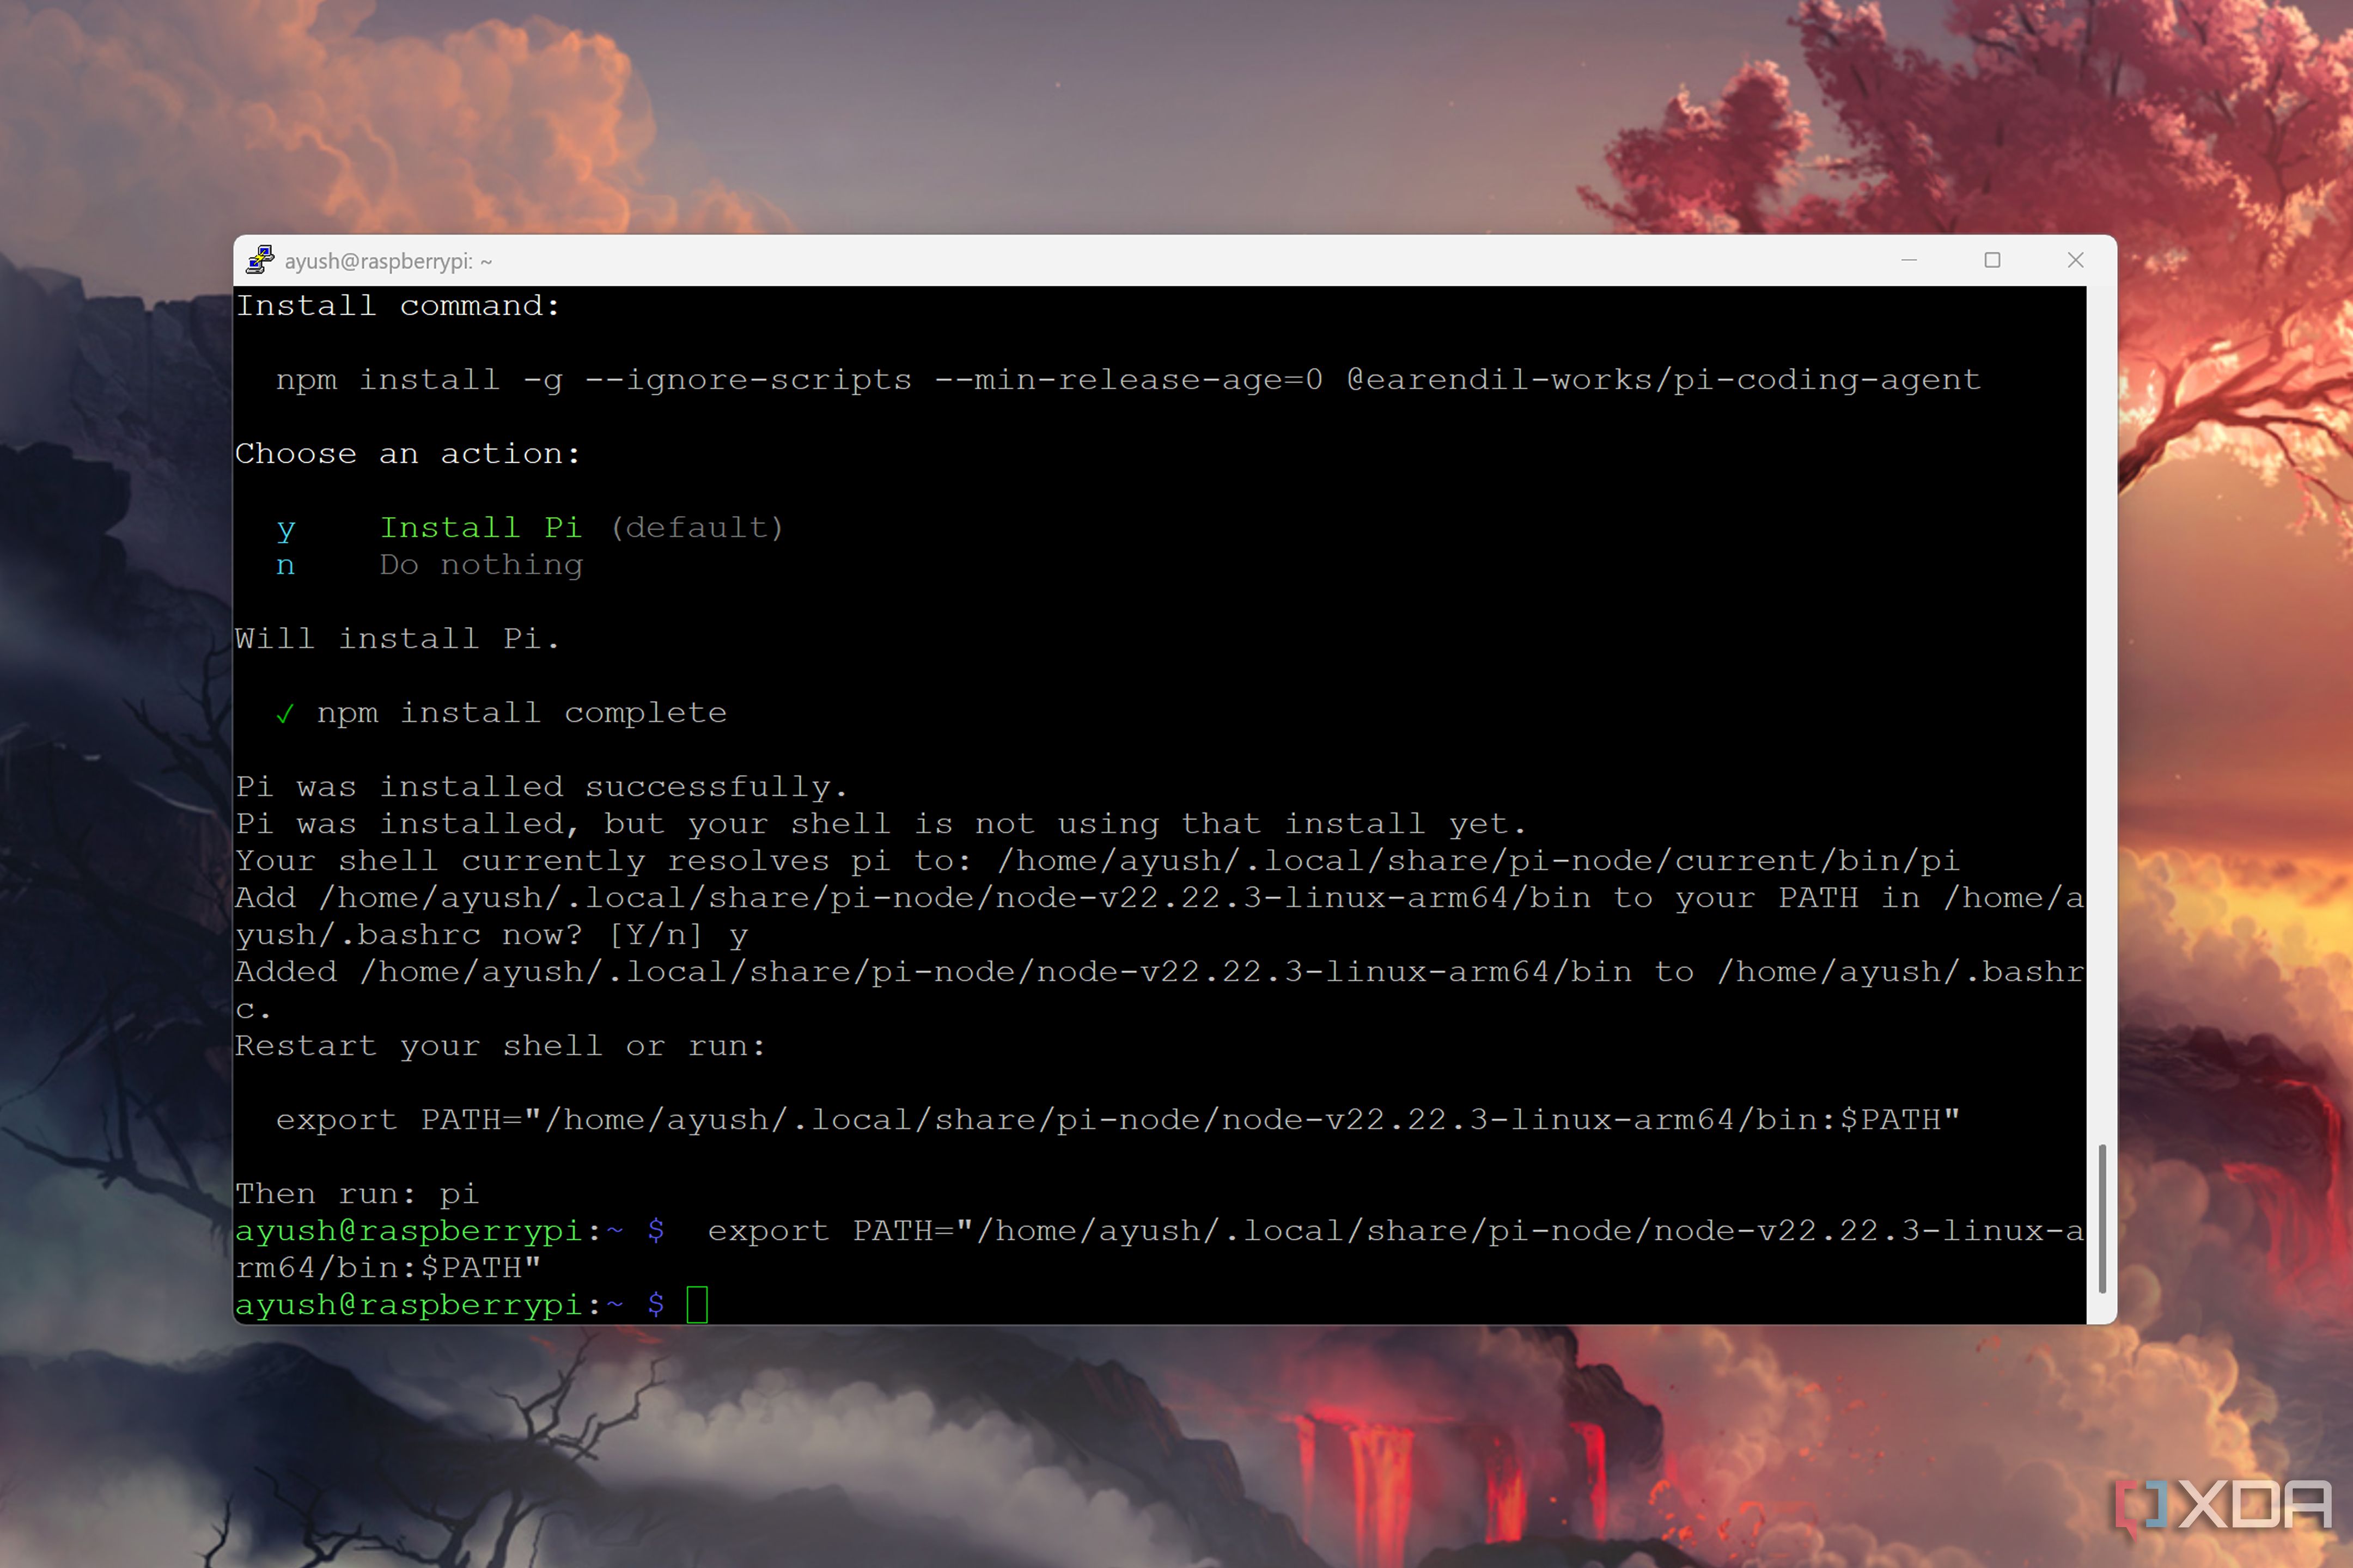Click the 'Restart your shell or run:' line
Image resolution: width=2353 pixels, height=1568 pixels.
click(x=500, y=1046)
